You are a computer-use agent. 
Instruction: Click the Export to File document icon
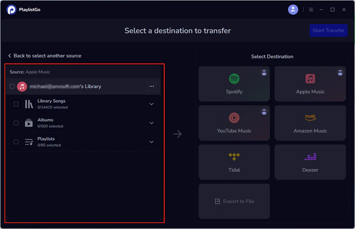click(217, 201)
